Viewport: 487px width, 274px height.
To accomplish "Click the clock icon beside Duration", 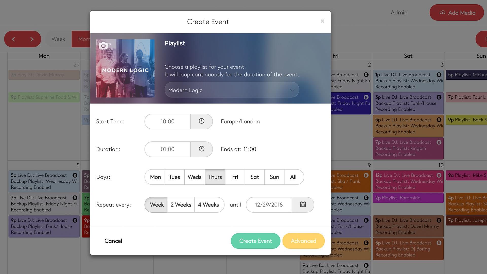I will coord(201,149).
